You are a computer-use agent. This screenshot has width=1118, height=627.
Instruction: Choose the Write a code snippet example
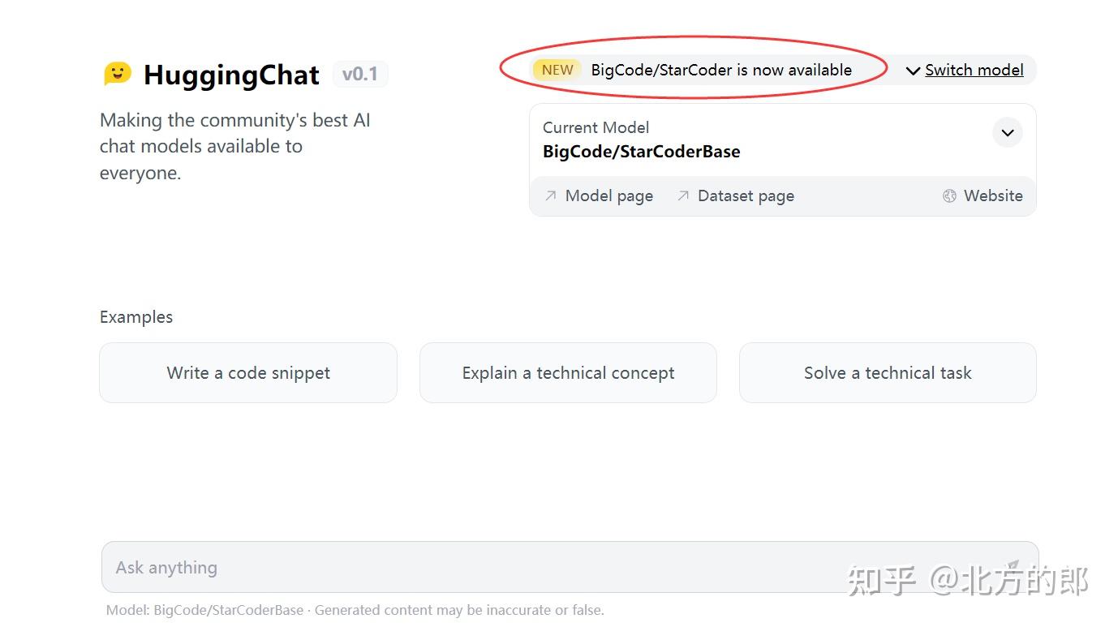coord(248,373)
